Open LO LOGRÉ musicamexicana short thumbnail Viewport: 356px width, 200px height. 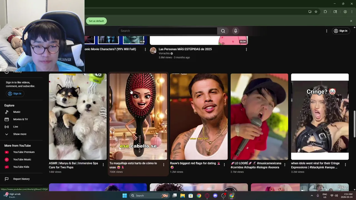click(259, 117)
